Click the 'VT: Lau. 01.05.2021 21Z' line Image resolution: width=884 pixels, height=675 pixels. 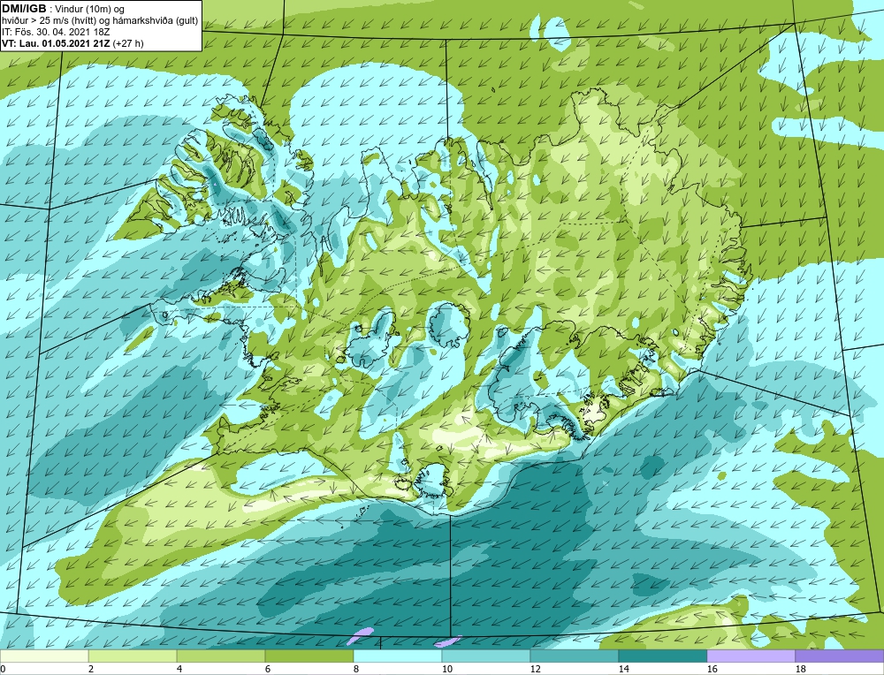point(57,43)
